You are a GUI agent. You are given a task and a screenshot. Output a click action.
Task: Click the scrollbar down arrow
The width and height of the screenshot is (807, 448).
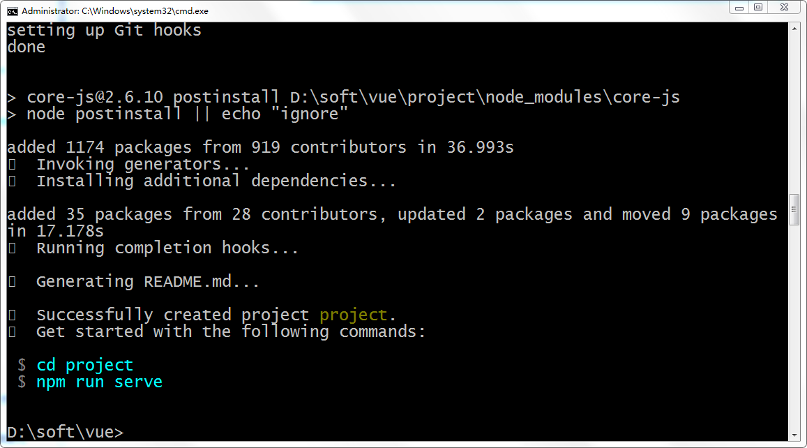point(794,434)
